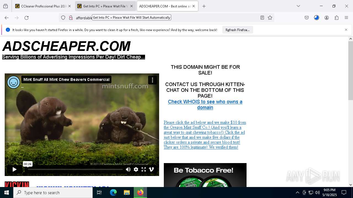Expand the list all tabs dropdown
Viewport: 353px width, 198px height.
pos(298,6)
